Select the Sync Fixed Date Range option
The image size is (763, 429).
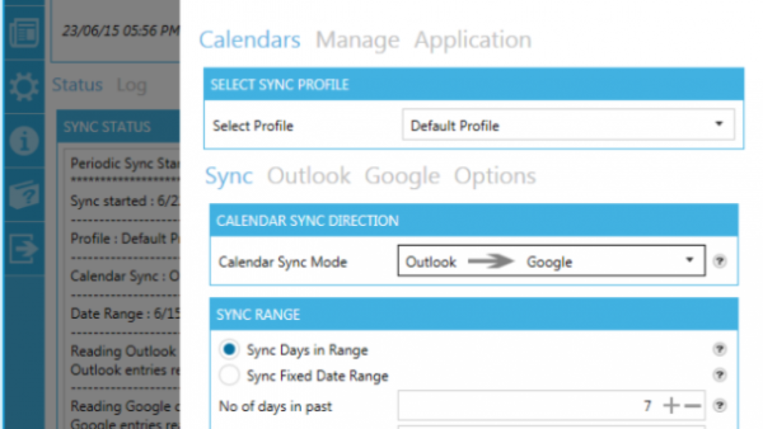(229, 376)
